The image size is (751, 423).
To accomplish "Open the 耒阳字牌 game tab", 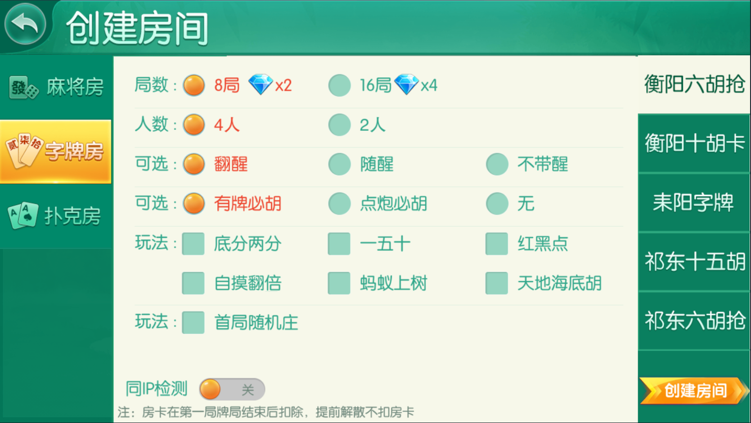I will pyautogui.click(x=694, y=203).
